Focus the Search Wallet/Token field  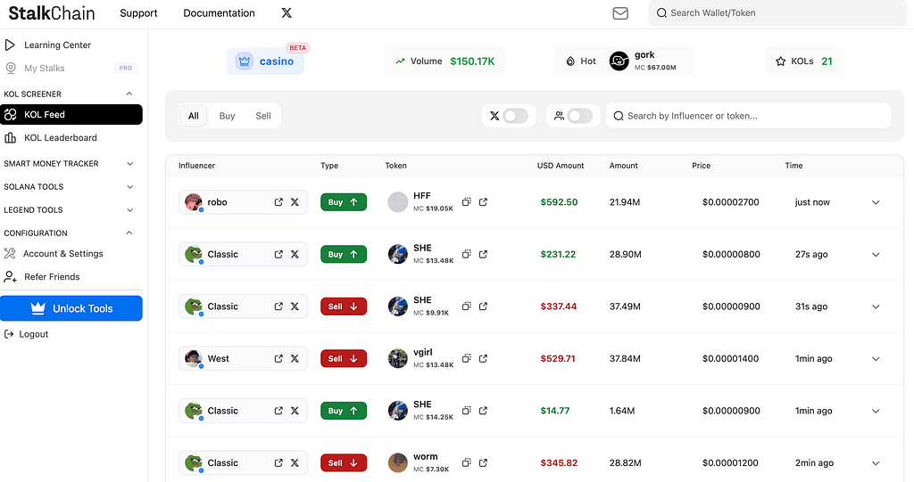tap(777, 12)
